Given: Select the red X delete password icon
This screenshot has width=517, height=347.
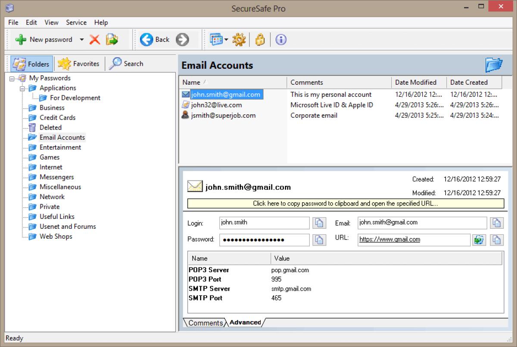Looking at the screenshot, I should tap(96, 39).
